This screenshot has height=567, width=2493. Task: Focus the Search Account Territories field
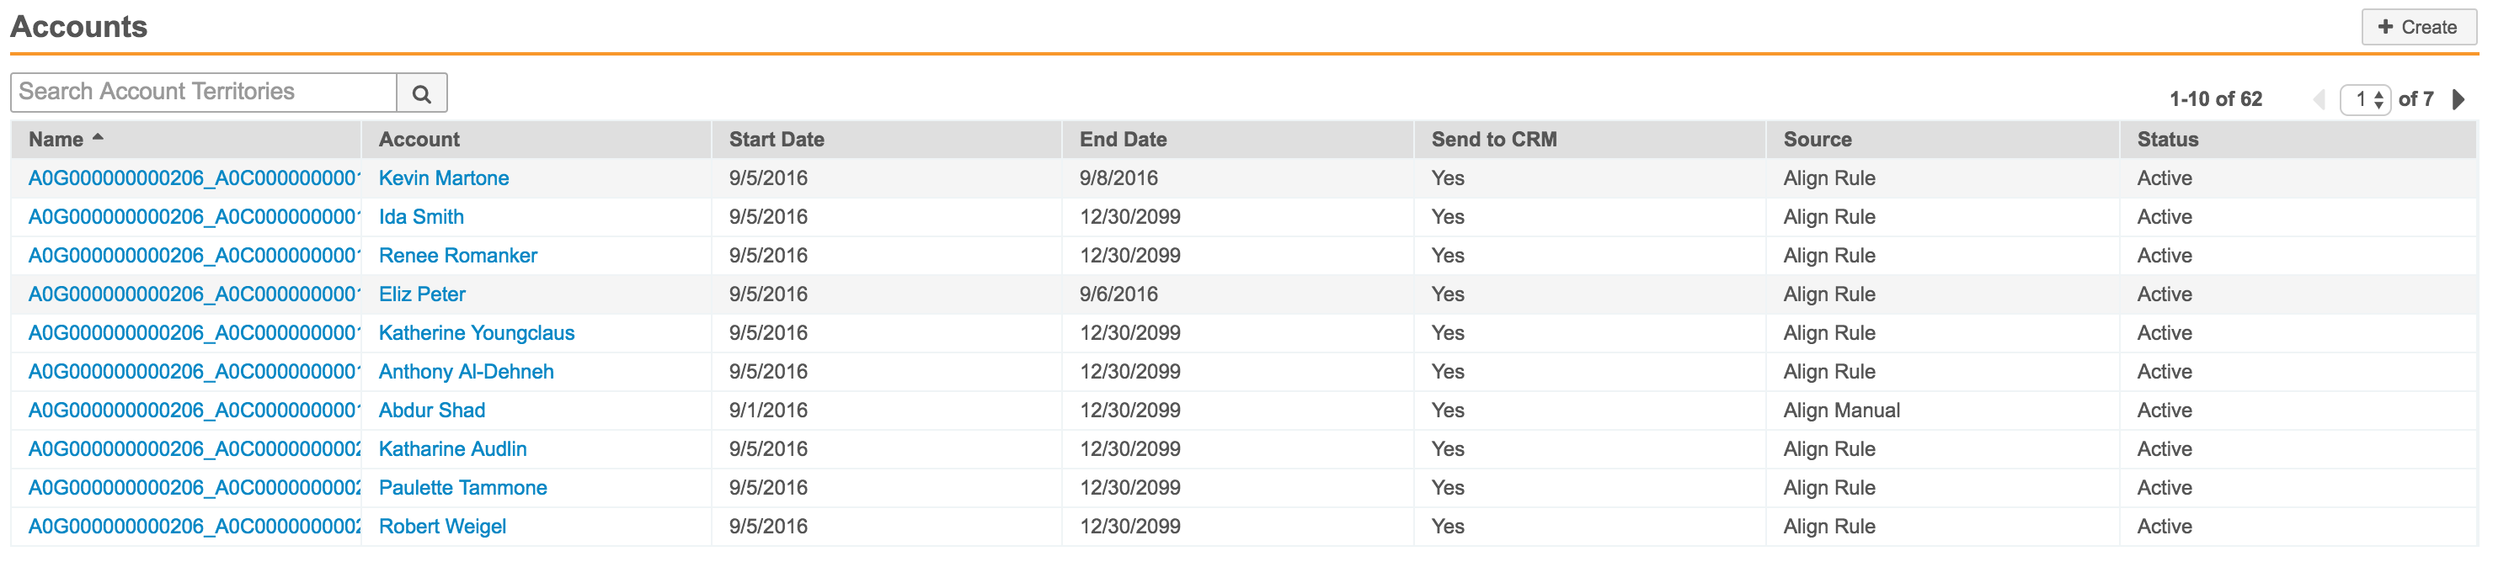tap(203, 92)
